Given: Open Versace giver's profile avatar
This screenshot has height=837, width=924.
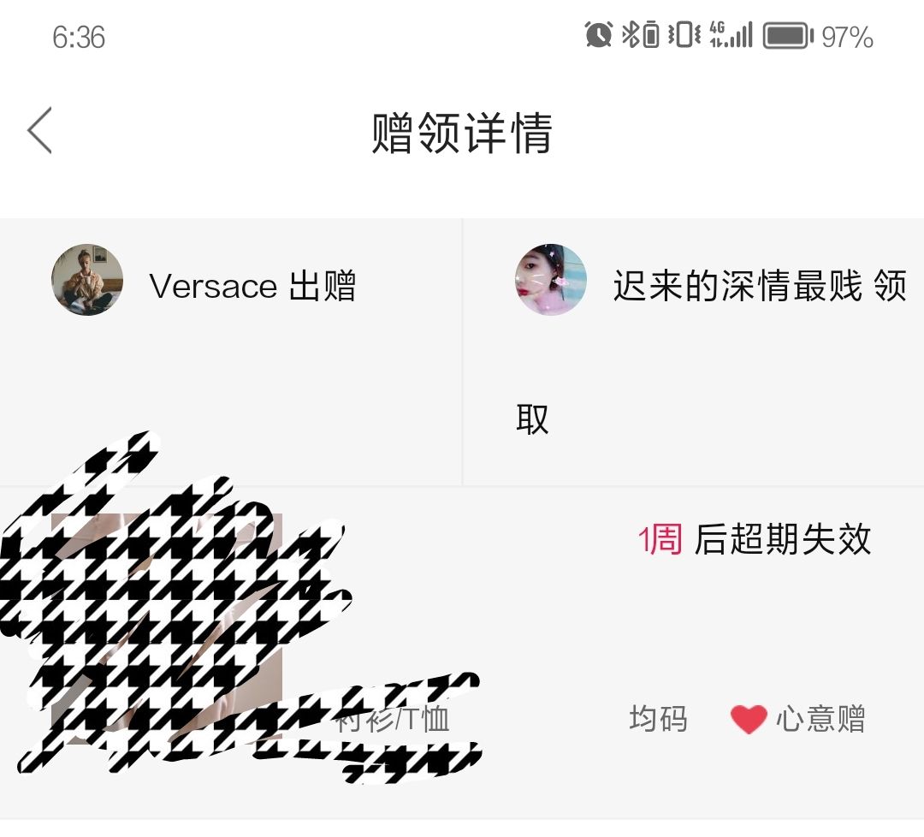Looking at the screenshot, I should click(87, 279).
